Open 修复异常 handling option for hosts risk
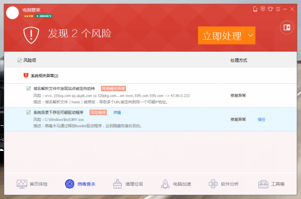 pyautogui.click(x=238, y=96)
